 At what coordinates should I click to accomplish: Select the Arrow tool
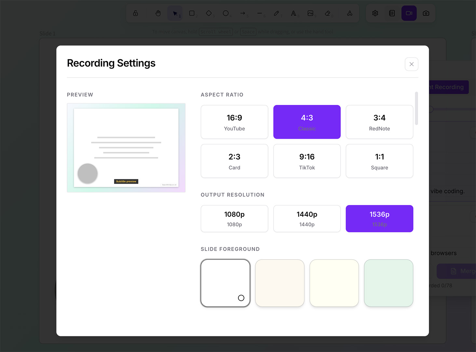coord(243,13)
